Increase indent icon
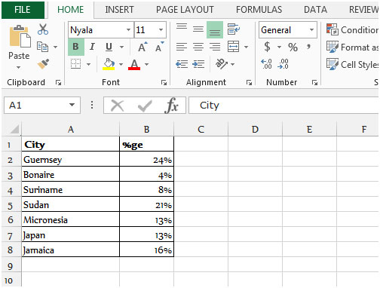380x288 pixels. click(198, 64)
